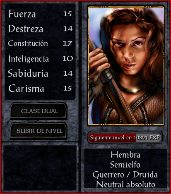Select the Sabiduría attribute label
171x194 pixels.
(x=28, y=73)
